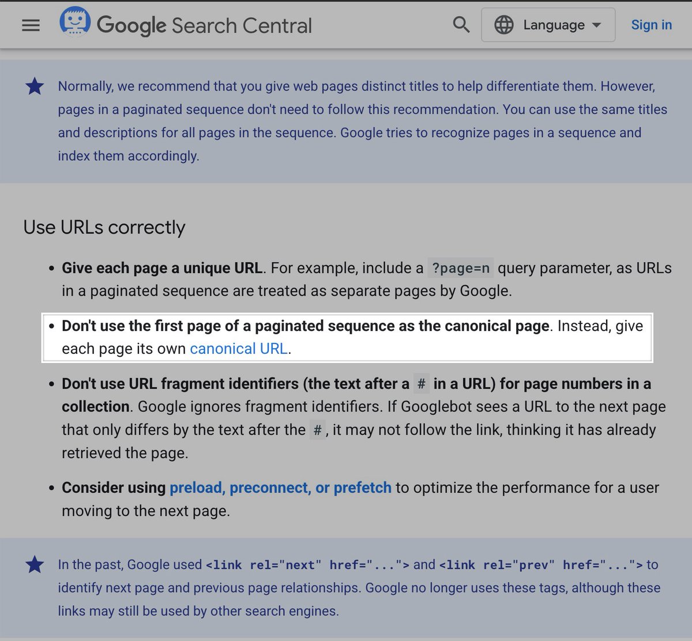Click the star icon beside 'Normally, we recommend'
This screenshot has width=692, height=641.
(35, 86)
